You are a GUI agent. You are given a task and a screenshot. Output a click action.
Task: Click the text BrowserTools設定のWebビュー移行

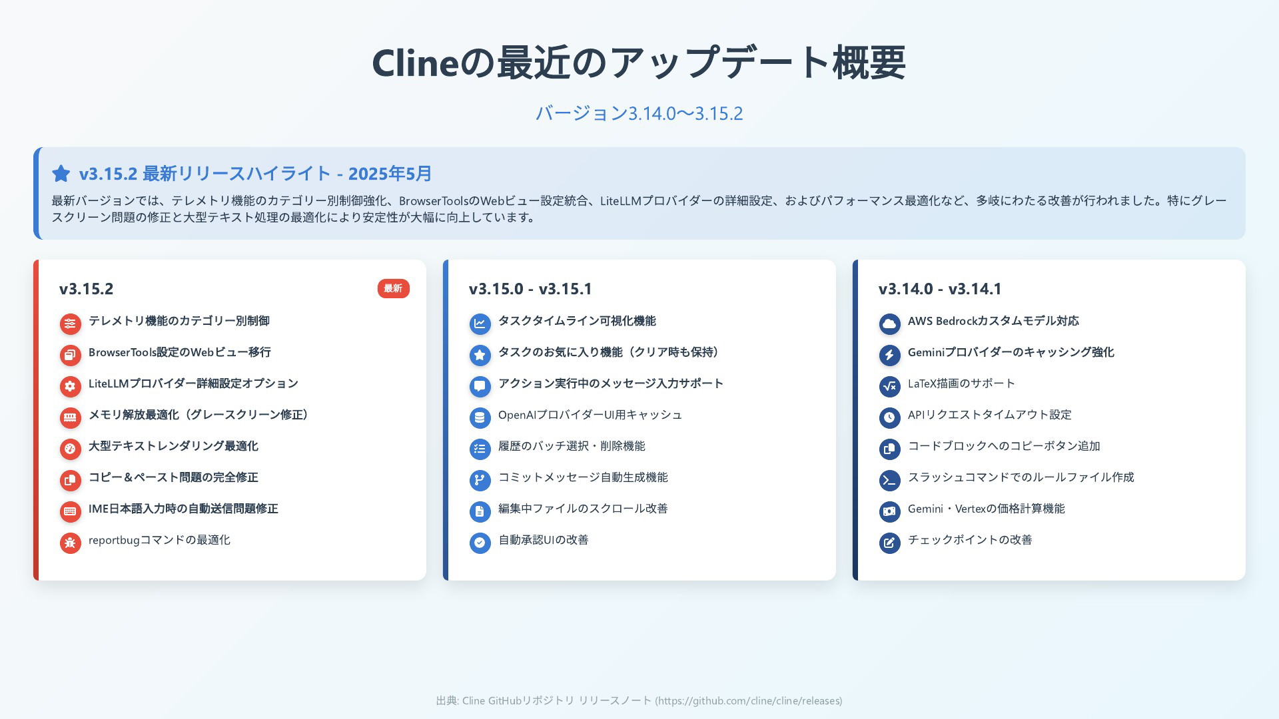[x=180, y=352]
